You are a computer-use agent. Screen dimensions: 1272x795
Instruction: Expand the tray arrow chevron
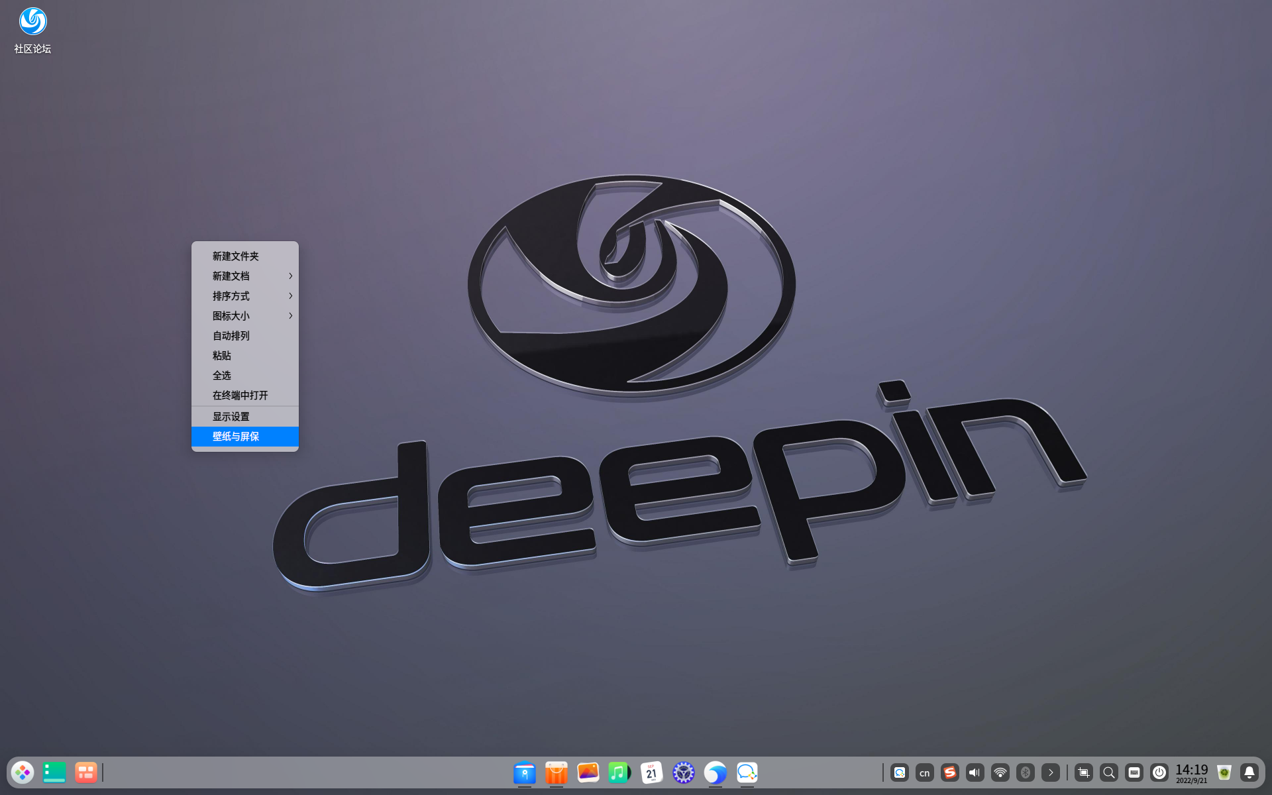click(x=1051, y=772)
